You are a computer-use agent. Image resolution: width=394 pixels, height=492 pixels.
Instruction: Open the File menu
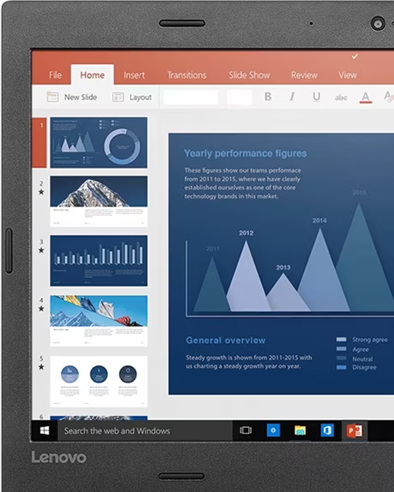(55, 75)
